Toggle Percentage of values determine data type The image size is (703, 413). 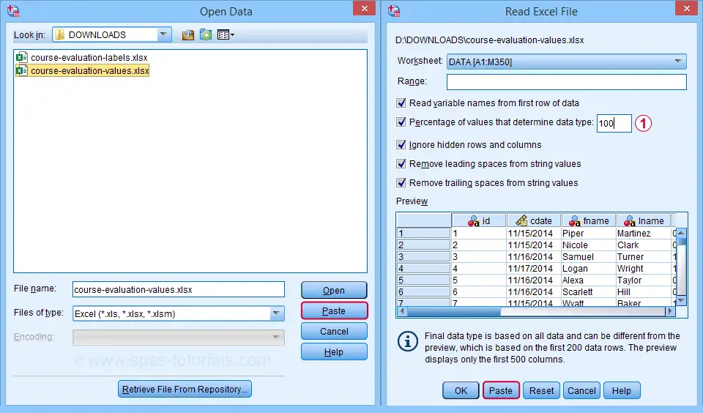pyautogui.click(x=401, y=122)
